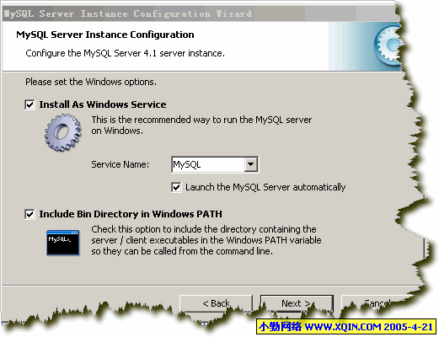Uncheck Install As Windows Service checkbox
Viewport: 439px width, 337px height.
click(x=29, y=104)
